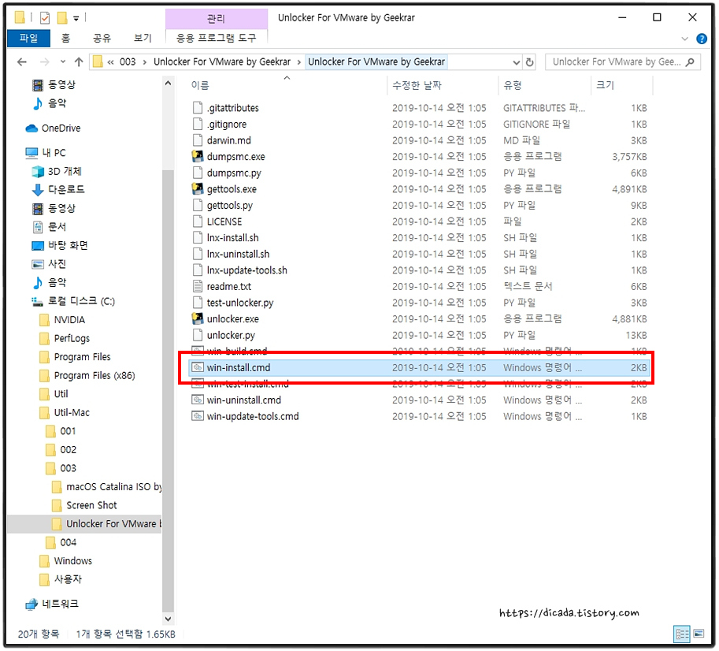Select the darwin.md file

click(229, 140)
